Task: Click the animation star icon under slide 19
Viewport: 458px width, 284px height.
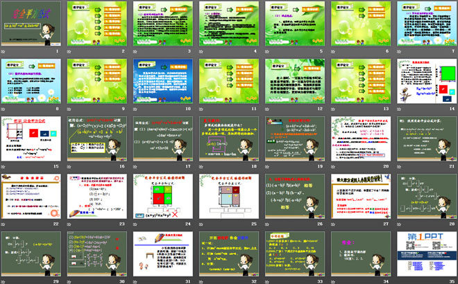Action: coord(267,167)
